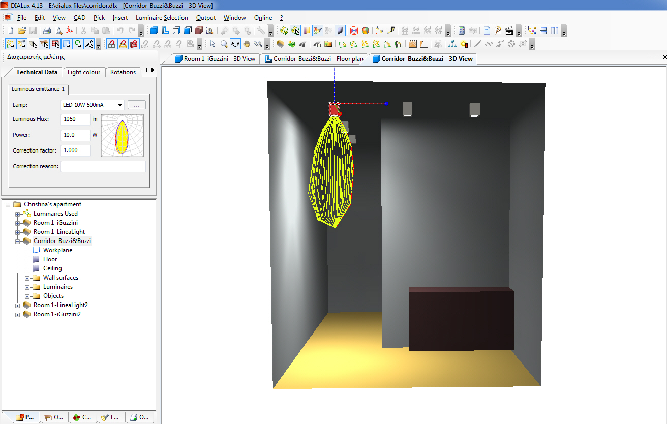
Task: Open single sheet output icon
Action: (x=487, y=31)
